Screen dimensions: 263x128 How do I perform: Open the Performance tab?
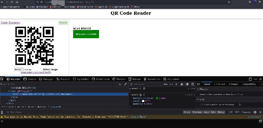coord(101,79)
